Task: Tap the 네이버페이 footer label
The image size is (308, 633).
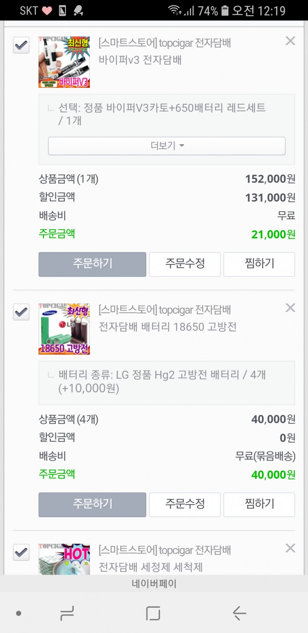Action: [154, 583]
